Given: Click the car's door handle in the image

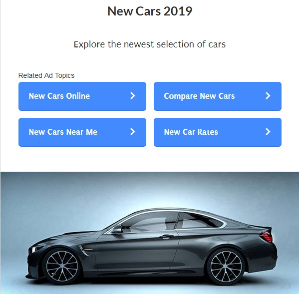Looking at the screenshot, I should pos(166,237).
